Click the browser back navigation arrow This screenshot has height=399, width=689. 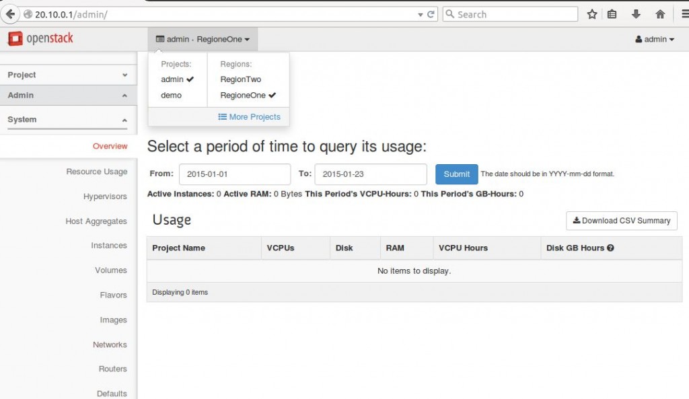[9, 13]
